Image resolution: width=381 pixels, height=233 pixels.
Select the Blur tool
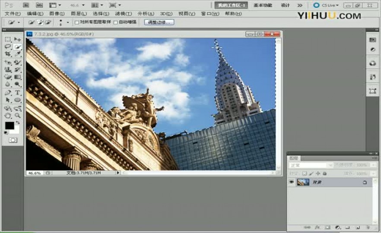(8, 84)
